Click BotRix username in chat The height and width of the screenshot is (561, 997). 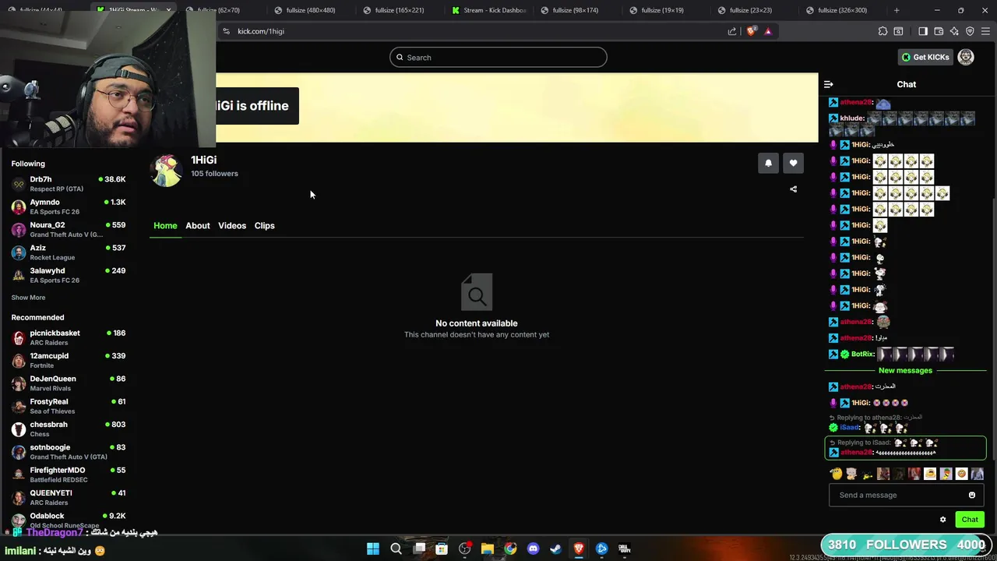[862, 355]
